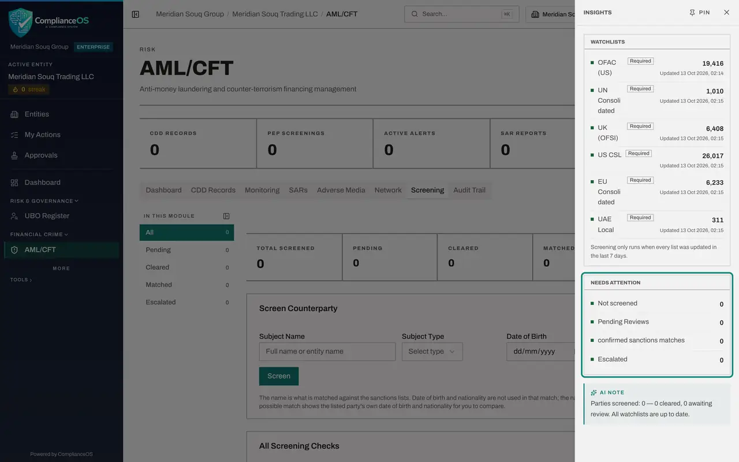Select the Cleared filter in module list
The height and width of the screenshot is (462, 739).
[x=186, y=267]
